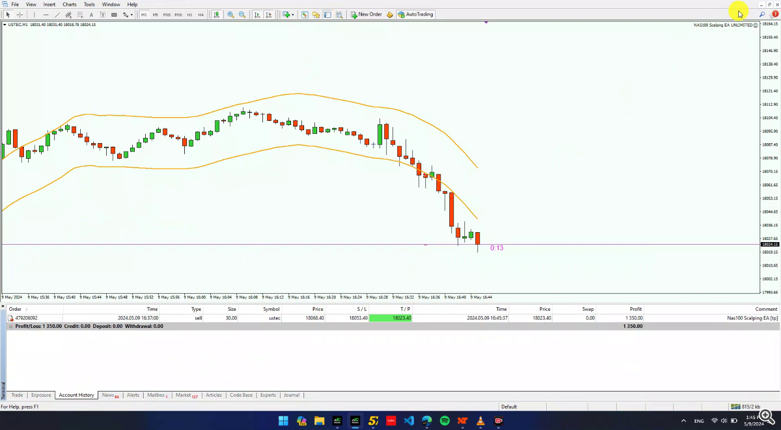This screenshot has width=781, height=430.
Task: Switch chart to H1 timeframe
Action: click(x=190, y=15)
